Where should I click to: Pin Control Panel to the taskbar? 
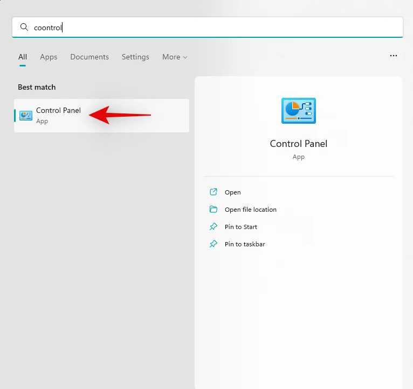click(244, 244)
